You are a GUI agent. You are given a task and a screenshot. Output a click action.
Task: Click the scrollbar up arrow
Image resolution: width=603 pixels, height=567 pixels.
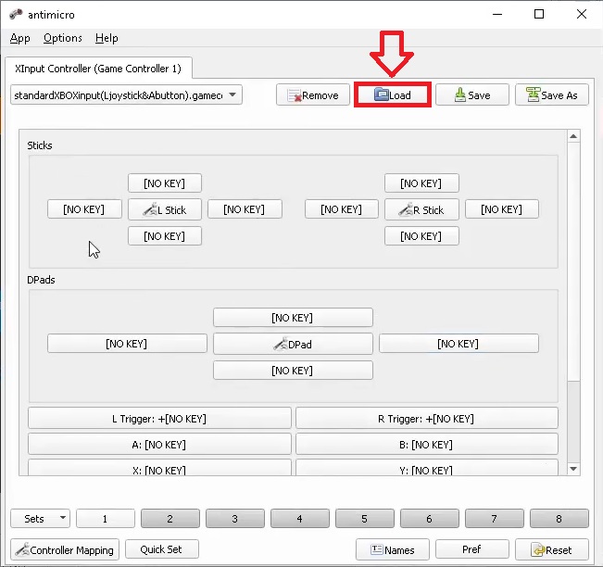tap(573, 136)
